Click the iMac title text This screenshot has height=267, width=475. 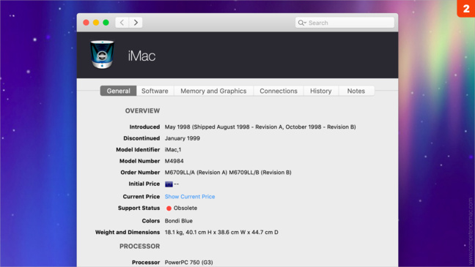tap(141, 56)
